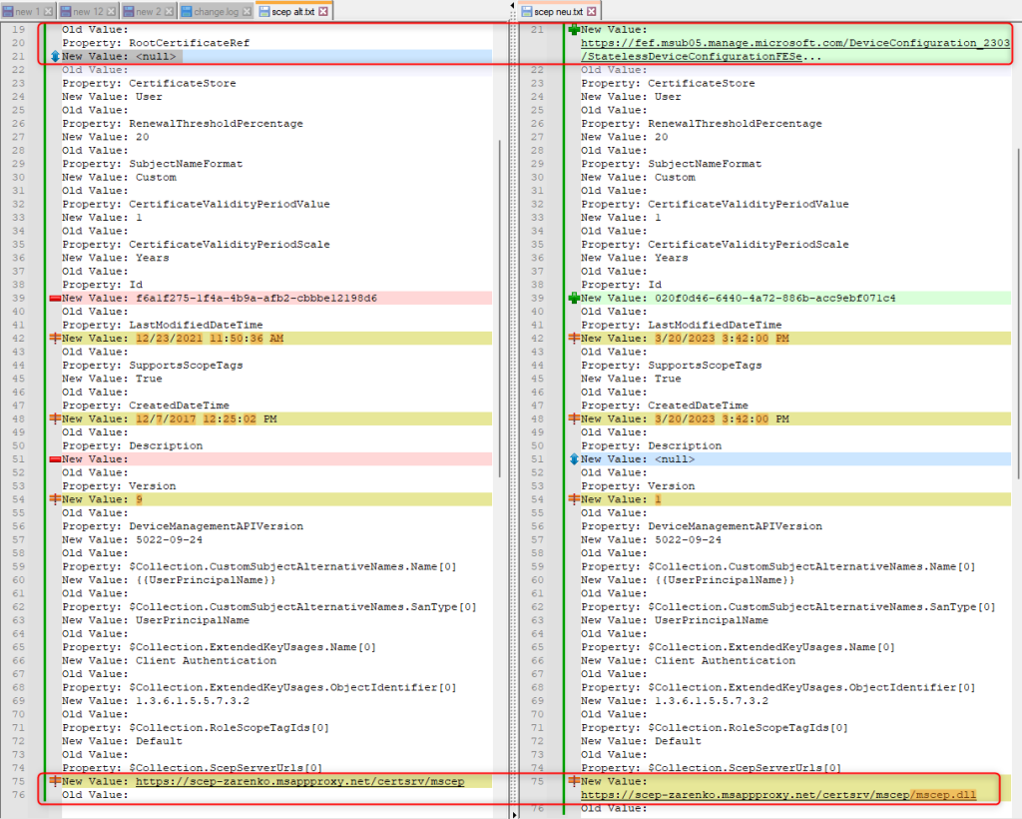Image resolution: width=1022 pixels, height=819 pixels.
Task: Click the right pane vertical scrollbar
Action: point(1018,314)
